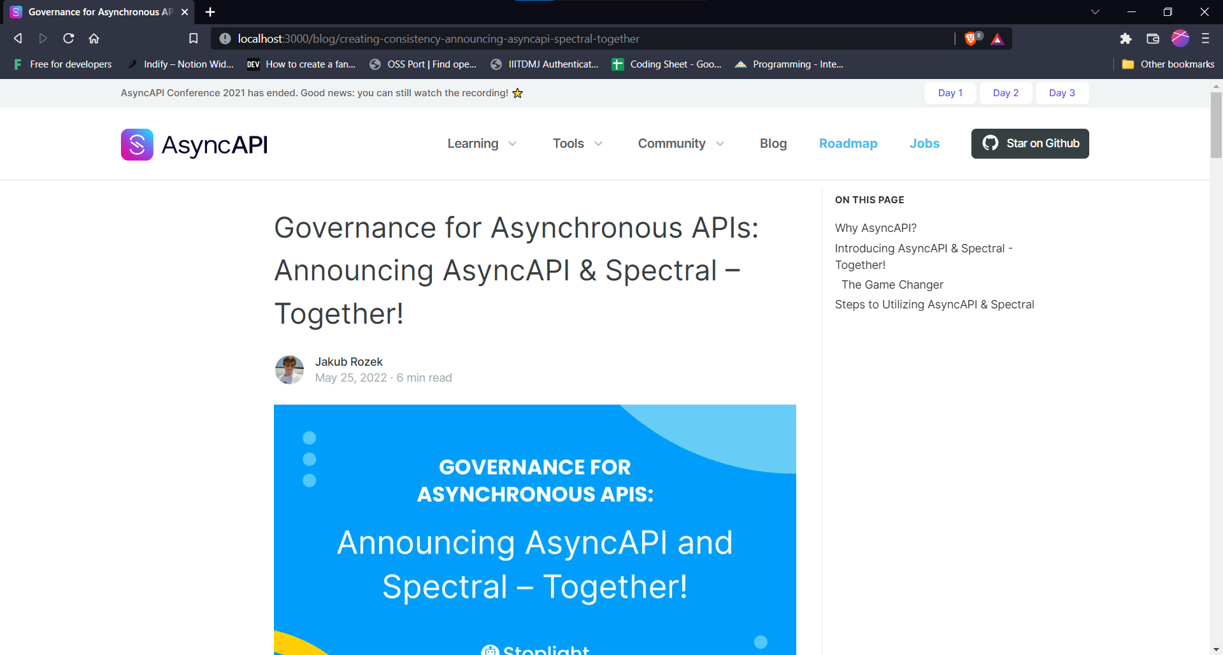
Task: Bookmark this page using the bookmark icon
Action: coord(194,39)
